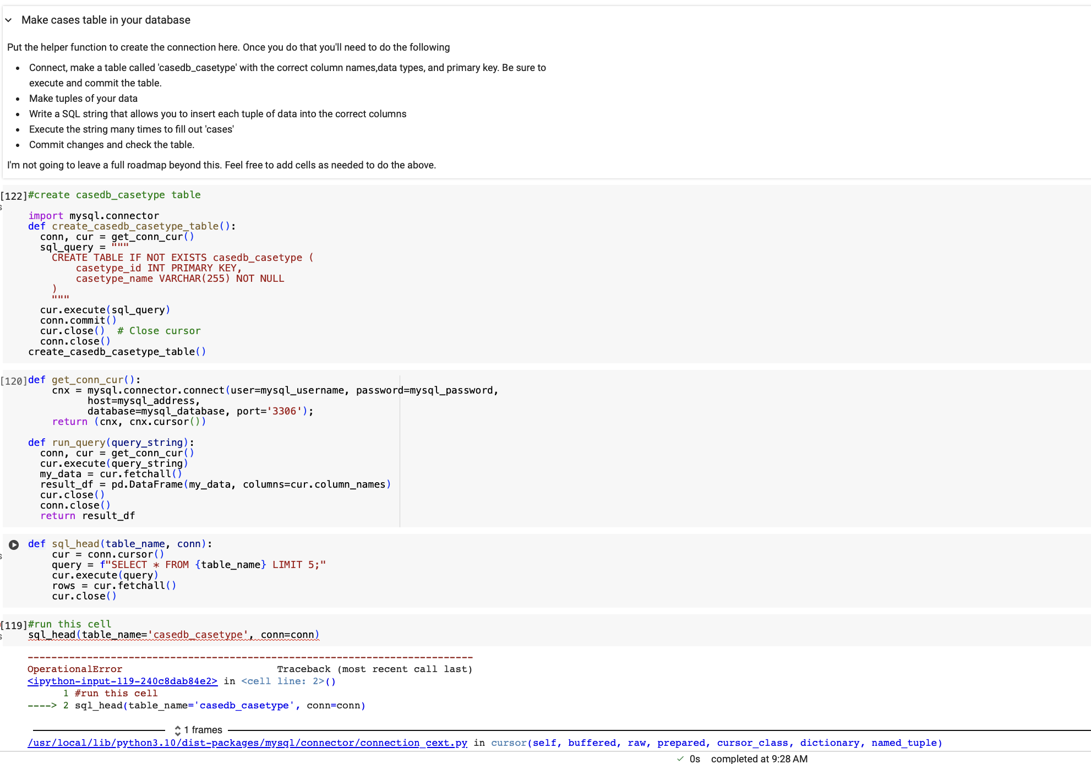Screen dimensions: 1091x764
Task: Click the '0s' execution time indicator
Action: click(694, 758)
